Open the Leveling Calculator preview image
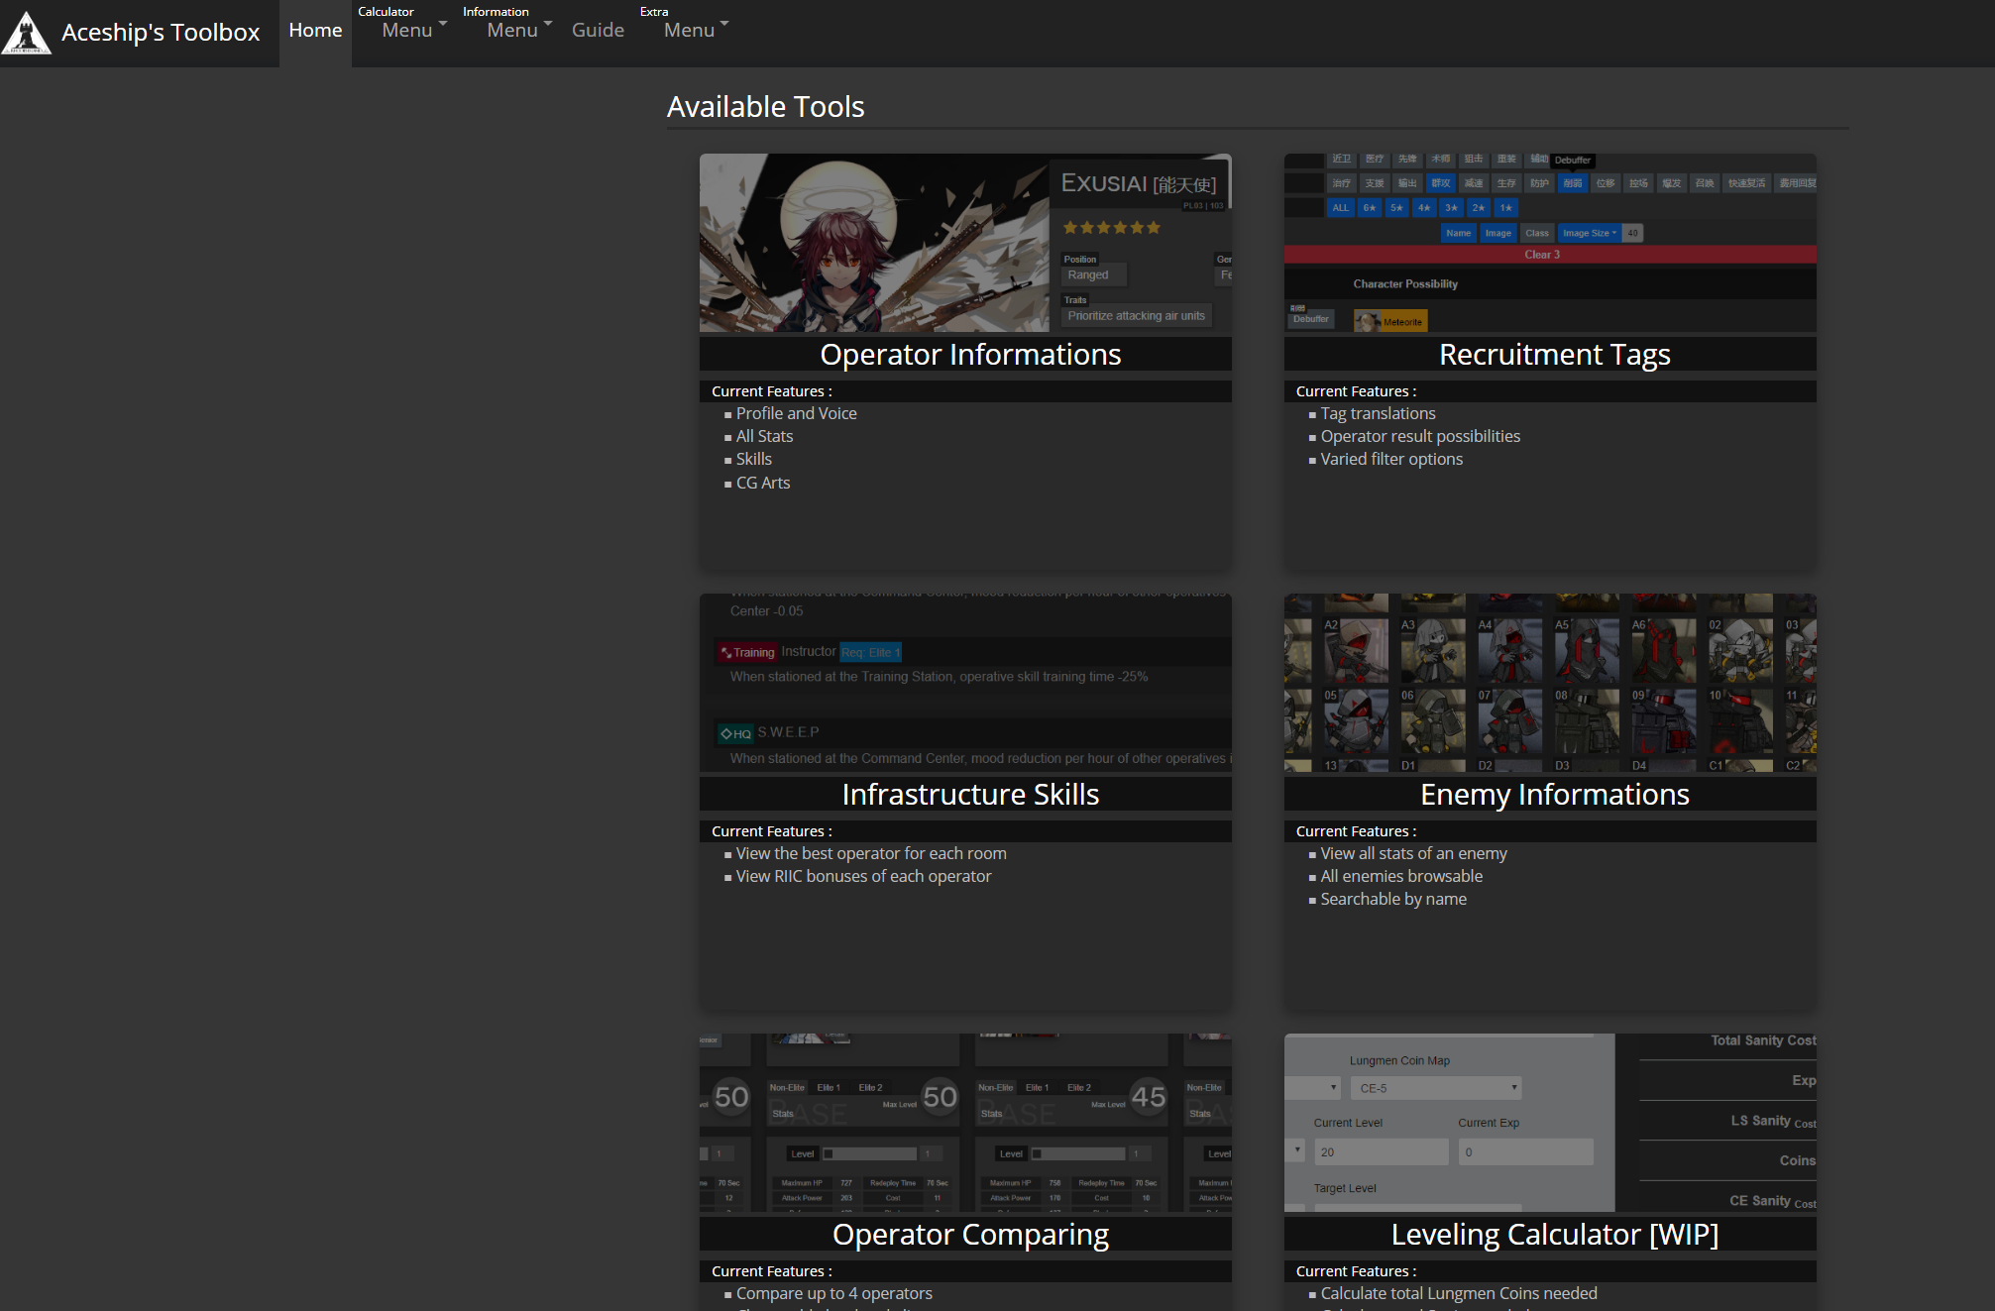 [1550, 1123]
